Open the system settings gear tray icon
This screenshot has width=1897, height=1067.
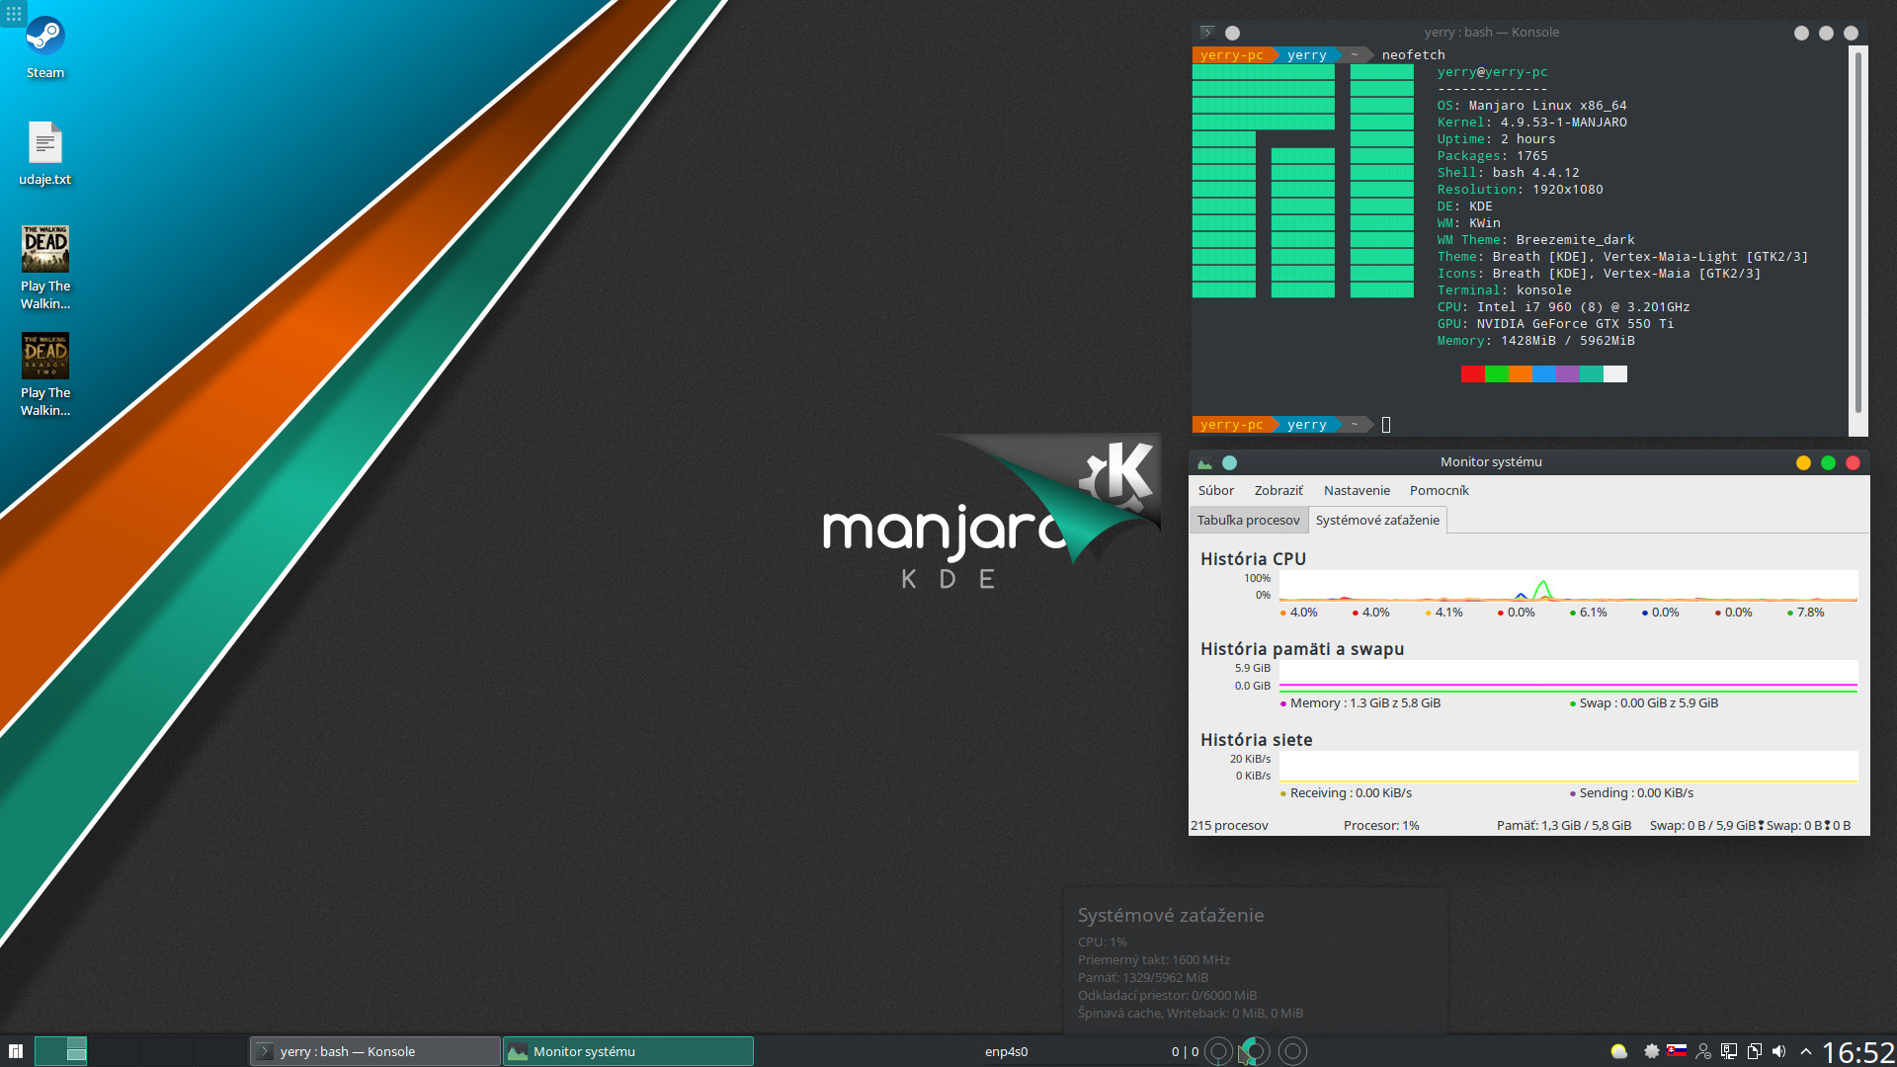1651,1051
